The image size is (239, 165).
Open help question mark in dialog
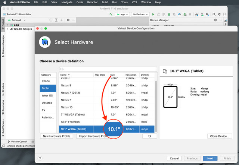click(40, 158)
